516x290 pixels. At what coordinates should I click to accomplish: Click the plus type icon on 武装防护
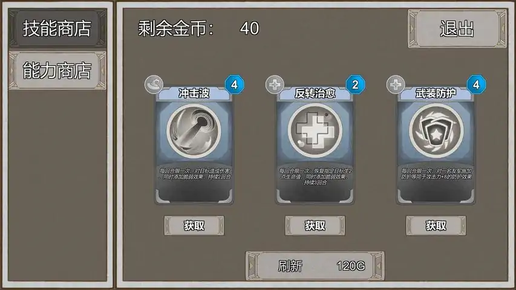[x=396, y=85]
